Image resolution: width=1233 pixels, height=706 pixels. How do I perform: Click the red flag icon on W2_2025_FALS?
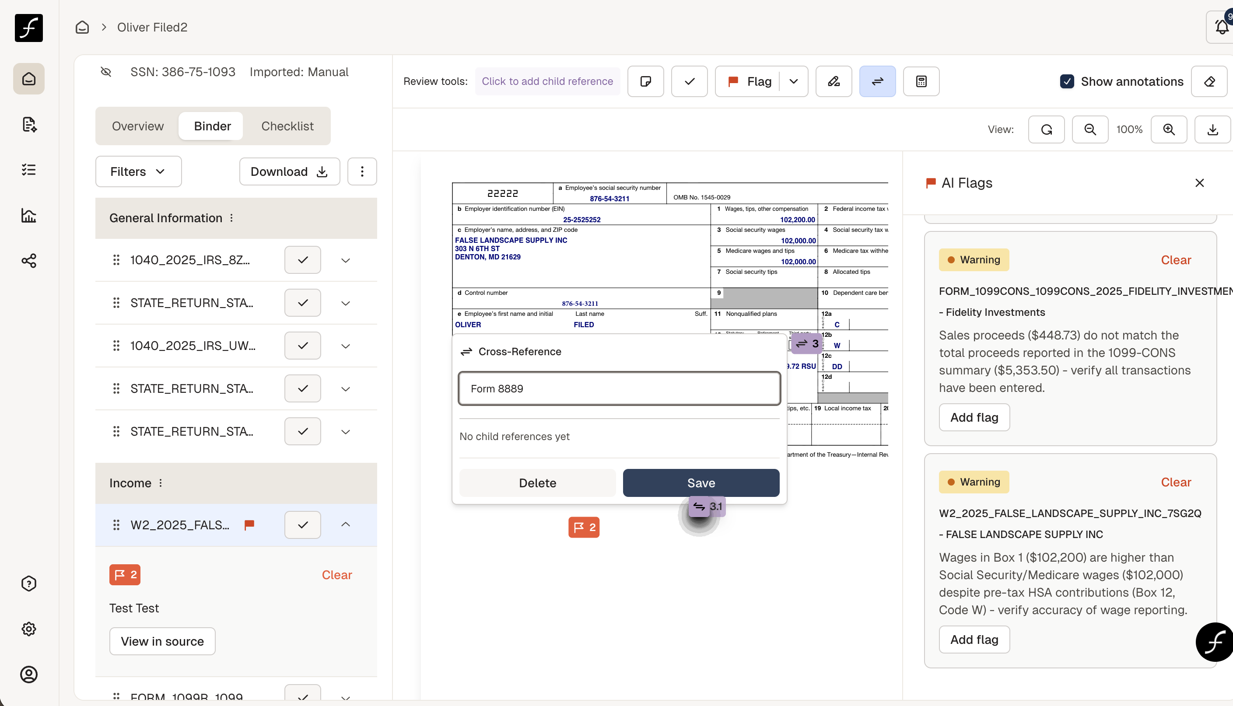[249, 524]
